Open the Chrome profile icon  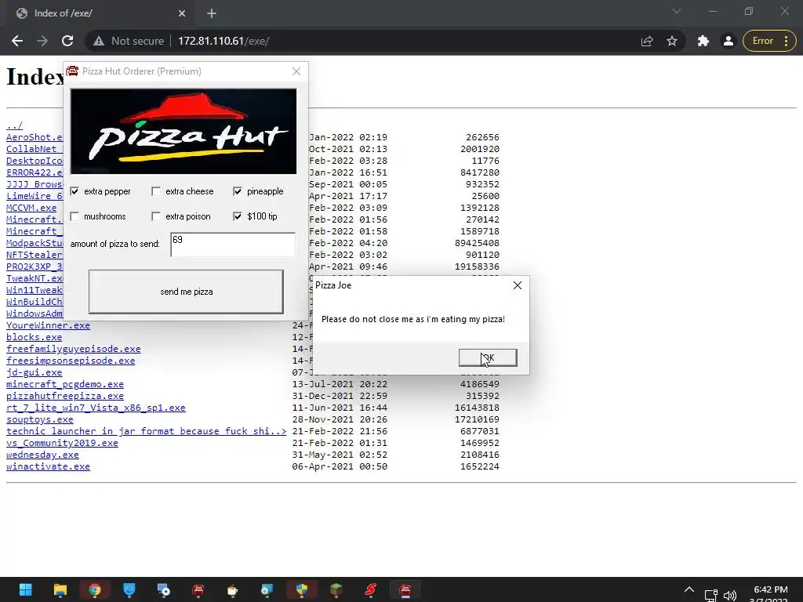tap(729, 41)
